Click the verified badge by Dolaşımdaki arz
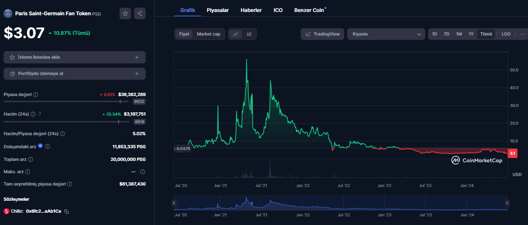 point(40,146)
